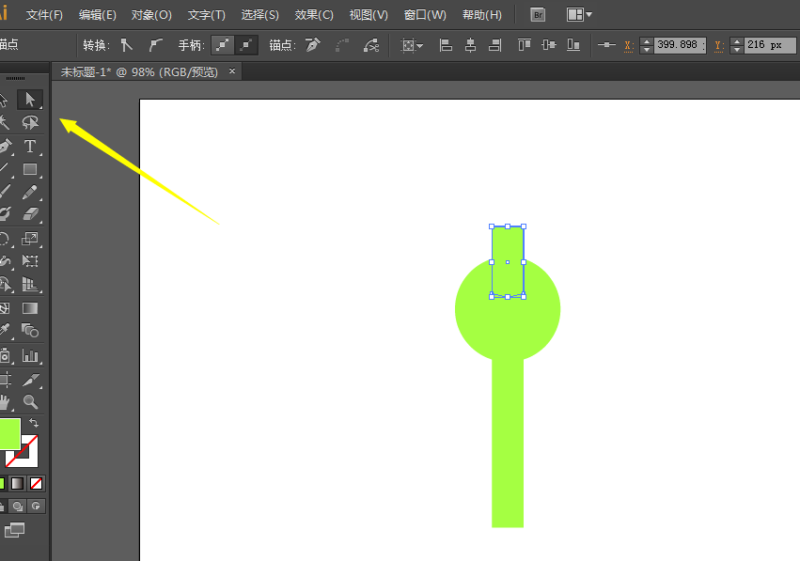Screen dimensions: 800x561
Task: Pick the Rectangle shape tool
Action: (x=30, y=169)
